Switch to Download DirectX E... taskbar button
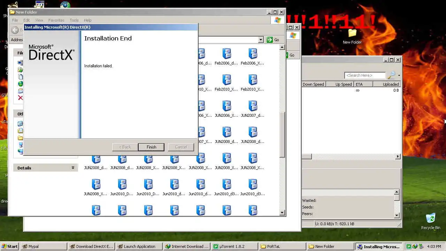The image size is (446, 251). tap(91, 246)
